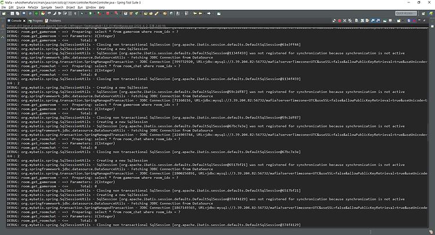The height and width of the screenshot is (235, 435).
Task: Open the Edit menu
Action: pos(11,8)
